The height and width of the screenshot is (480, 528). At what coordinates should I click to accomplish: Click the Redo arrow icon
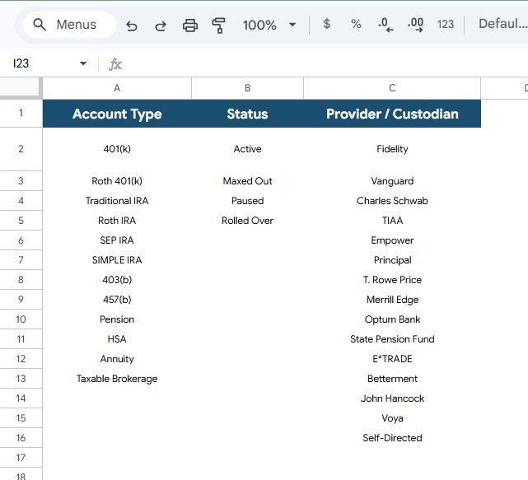pos(161,26)
